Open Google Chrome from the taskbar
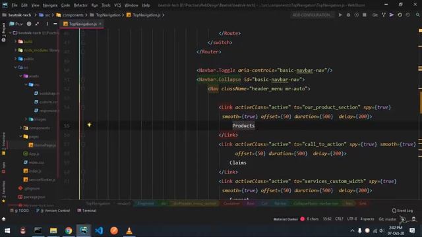This screenshot has height=237, width=422. [x=69, y=230]
